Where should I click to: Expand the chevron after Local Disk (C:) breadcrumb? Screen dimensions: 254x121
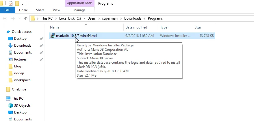pos(84,18)
